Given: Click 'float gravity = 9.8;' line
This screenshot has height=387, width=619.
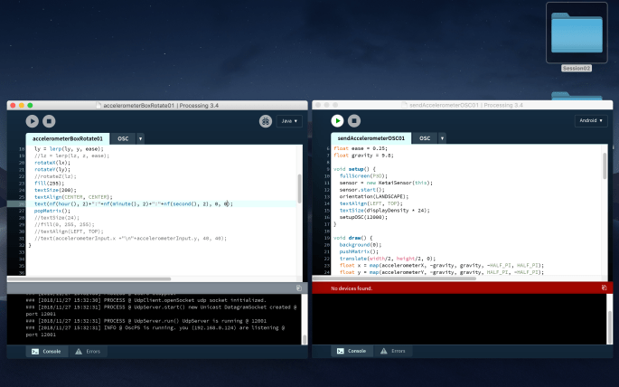Looking at the screenshot, I should 363,156.
